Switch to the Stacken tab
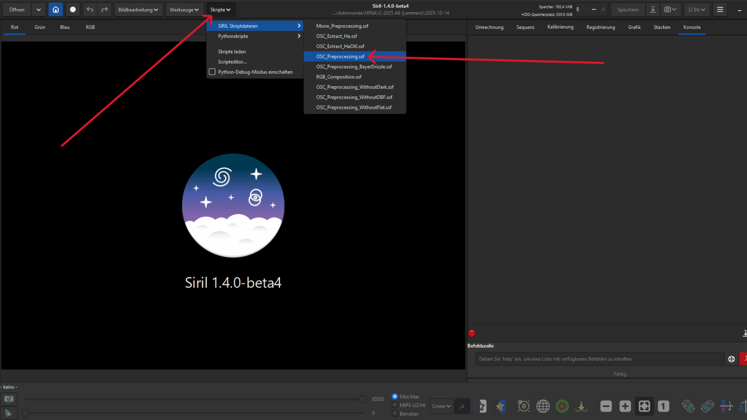This screenshot has height=420, width=747. click(662, 27)
